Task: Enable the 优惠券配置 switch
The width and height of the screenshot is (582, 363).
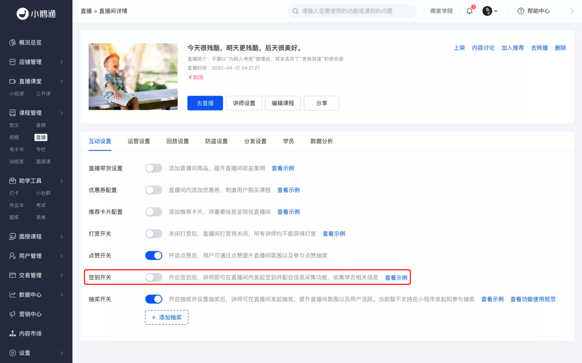Action: click(x=154, y=190)
